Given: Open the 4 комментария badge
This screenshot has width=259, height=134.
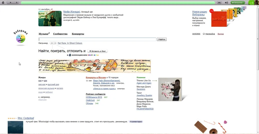Looking at the screenshot, I should 136,122.
